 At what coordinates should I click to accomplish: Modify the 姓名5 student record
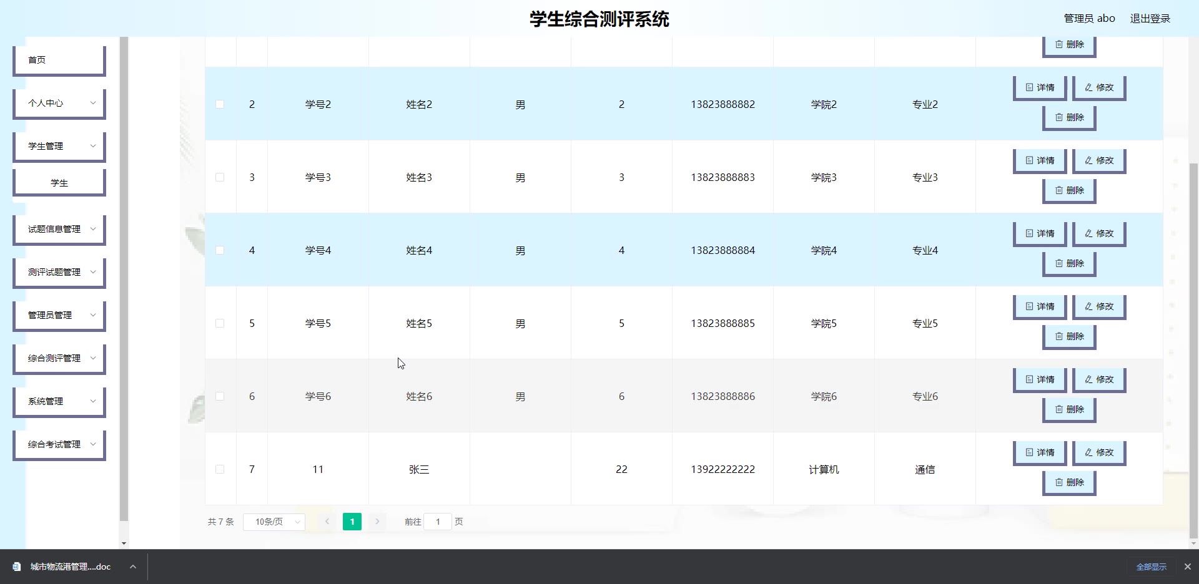click(1099, 307)
